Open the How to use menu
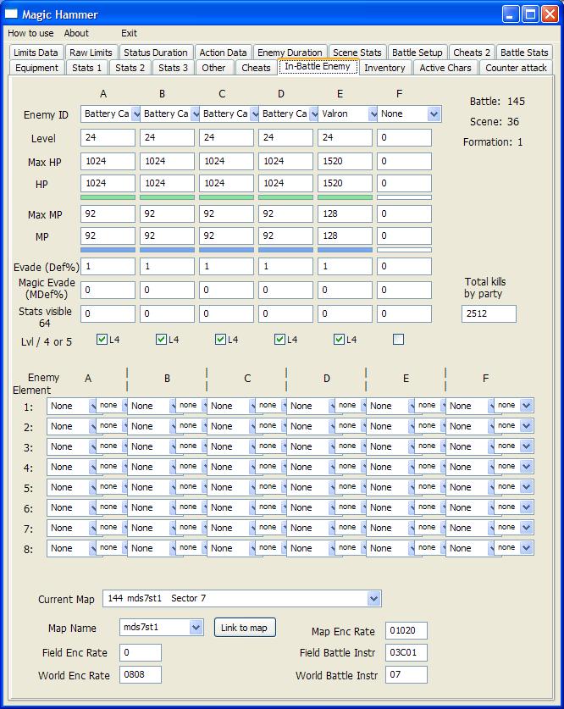Screen dimensions: 564x709 pyautogui.click(x=30, y=33)
